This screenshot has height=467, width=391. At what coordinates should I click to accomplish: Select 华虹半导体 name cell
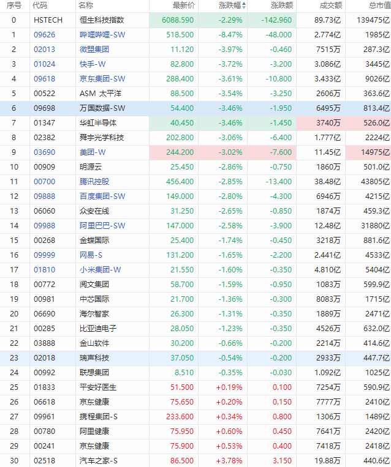tap(98, 123)
